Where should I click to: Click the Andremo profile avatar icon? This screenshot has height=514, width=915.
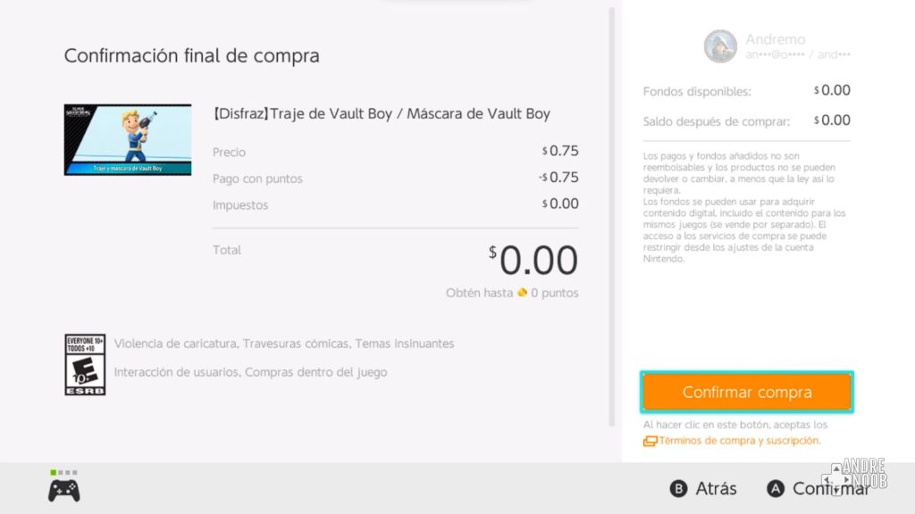(720, 46)
